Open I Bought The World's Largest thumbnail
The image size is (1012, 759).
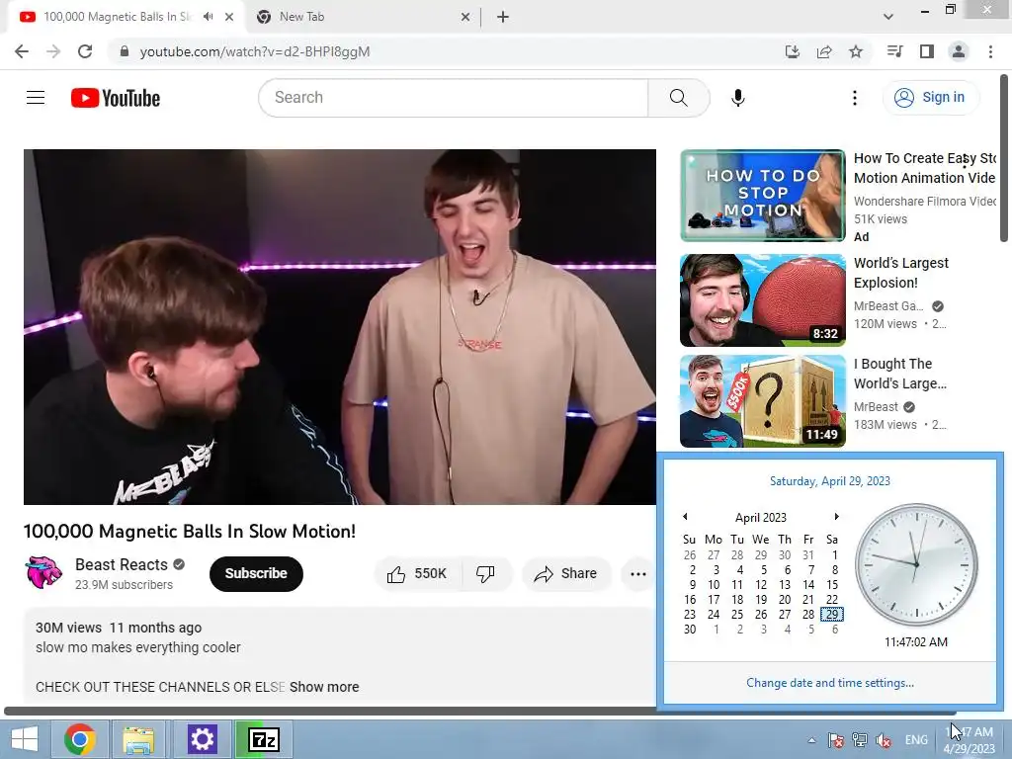pos(762,401)
